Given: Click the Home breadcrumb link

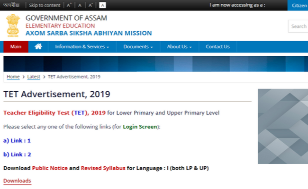Looking at the screenshot, I should 13,77.
